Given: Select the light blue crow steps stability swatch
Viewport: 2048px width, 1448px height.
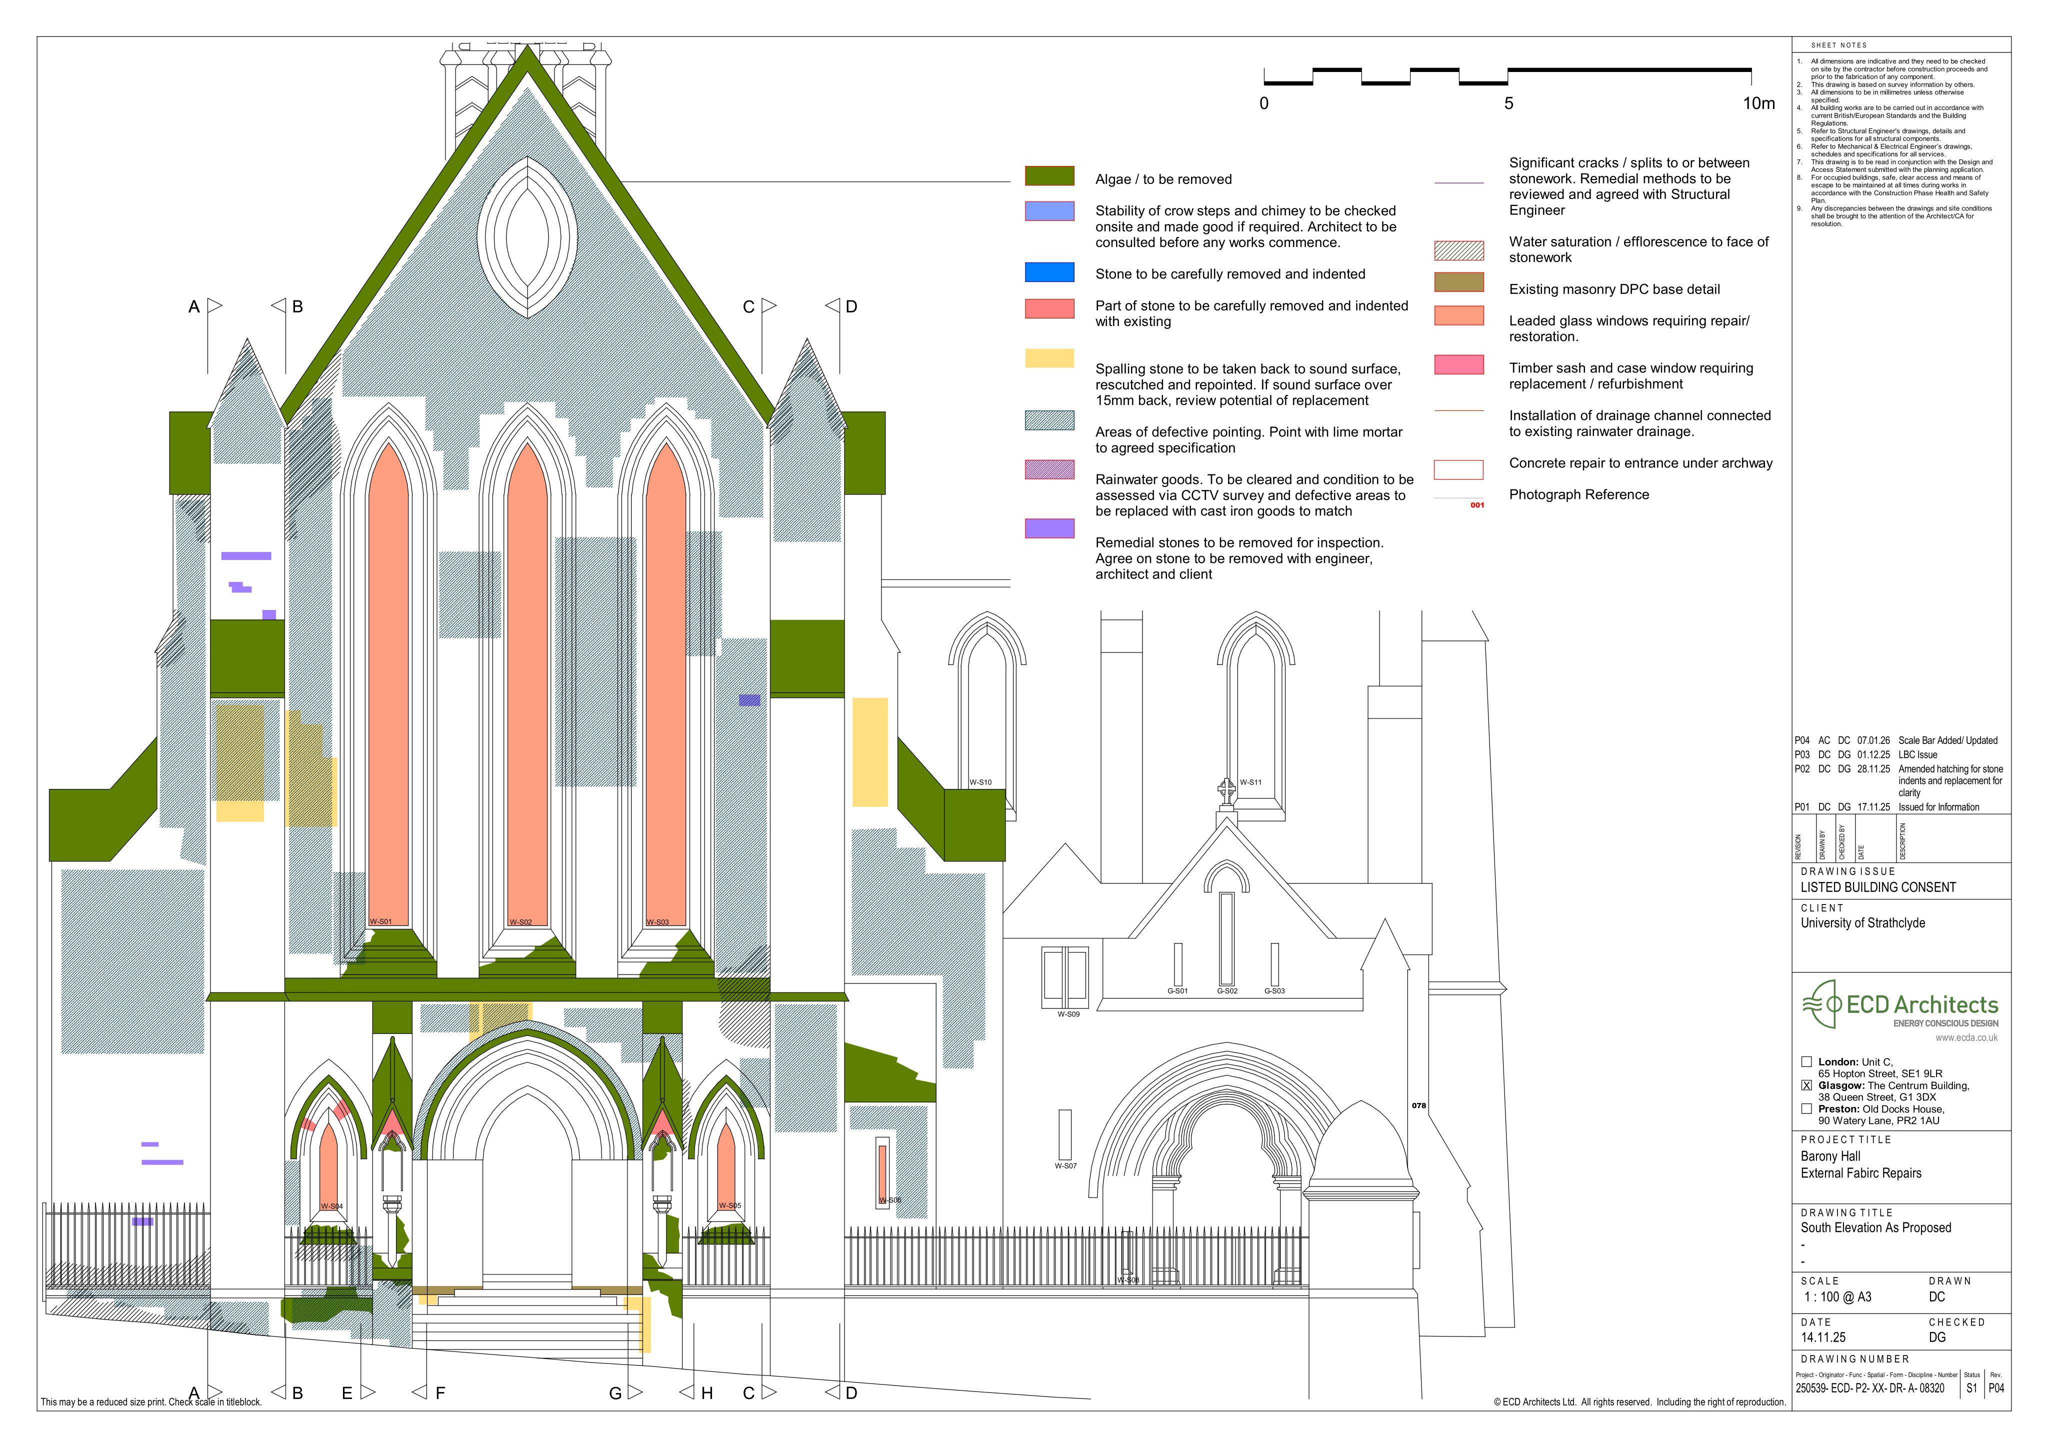Looking at the screenshot, I should tap(1049, 210).
